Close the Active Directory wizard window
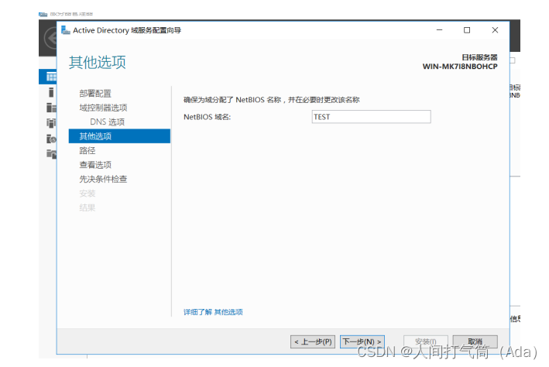The width and height of the screenshot is (549, 367). (x=495, y=30)
